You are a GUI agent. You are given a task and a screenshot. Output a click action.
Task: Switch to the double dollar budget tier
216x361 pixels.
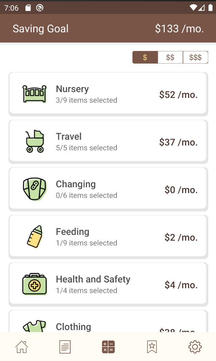pyautogui.click(x=170, y=57)
